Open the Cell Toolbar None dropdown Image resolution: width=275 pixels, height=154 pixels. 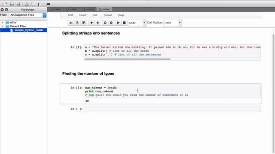point(172,23)
